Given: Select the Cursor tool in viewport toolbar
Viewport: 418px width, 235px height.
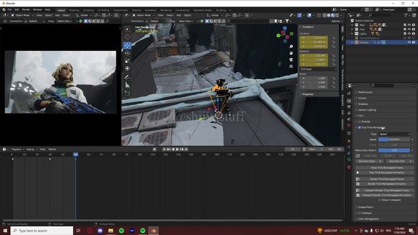Looking at the screenshot, I should click(x=127, y=37).
